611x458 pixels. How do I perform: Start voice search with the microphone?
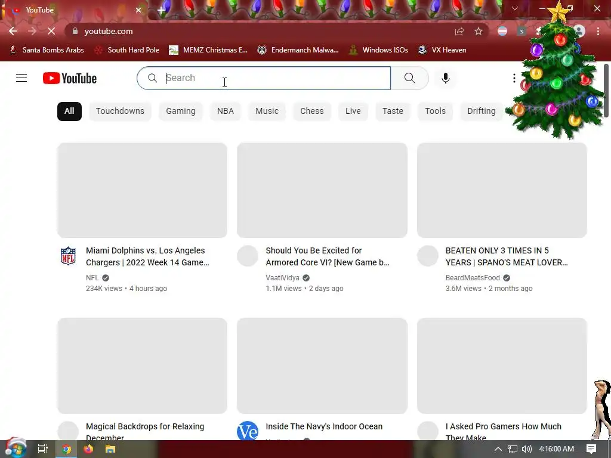pos(445,78)
